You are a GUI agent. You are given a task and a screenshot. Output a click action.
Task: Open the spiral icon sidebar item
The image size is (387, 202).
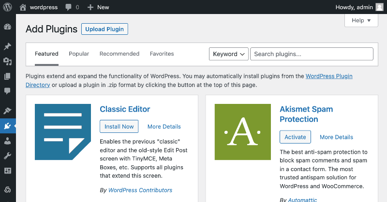[x=8, y=189]
